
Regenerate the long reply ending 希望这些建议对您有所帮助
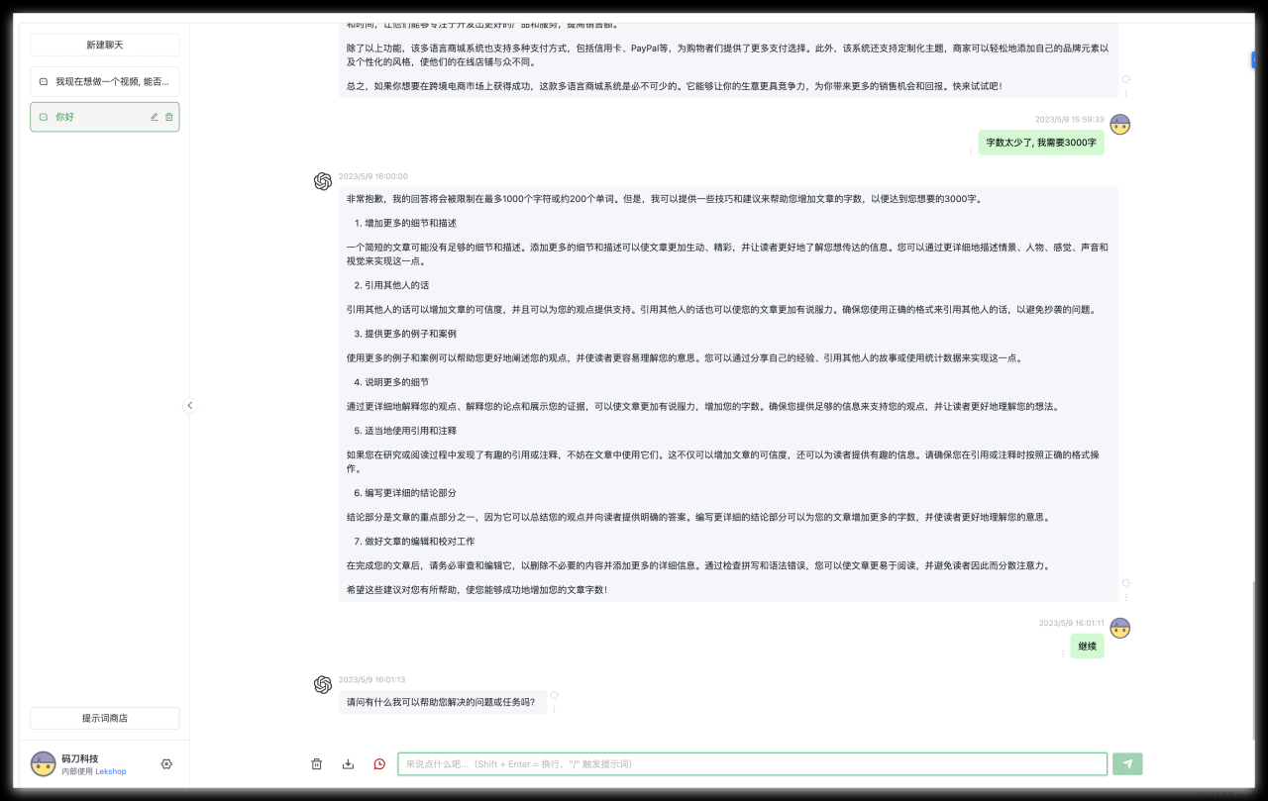click(x=1125, y=583)
